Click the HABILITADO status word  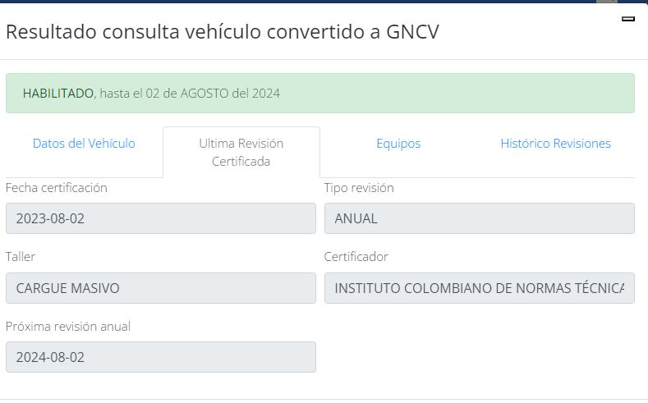58,94
